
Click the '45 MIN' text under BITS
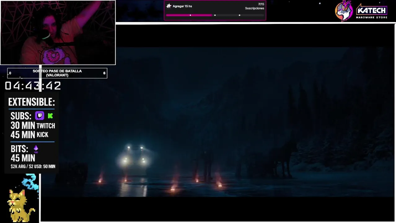coord(23,158)
